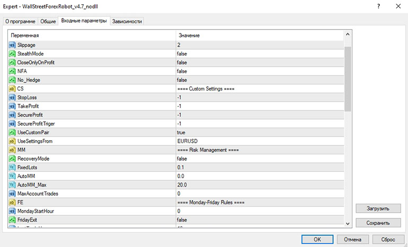The height and width of the screenshot is (247, 408).
Task: Select the 'Входные параметры' tab
Action: pos(84,21)
